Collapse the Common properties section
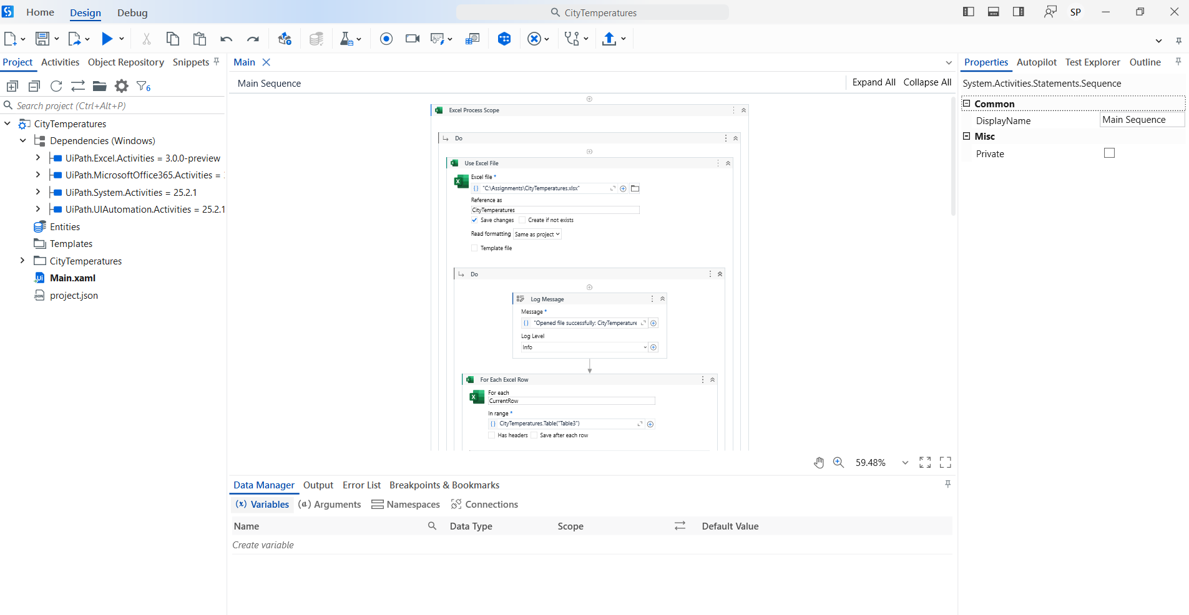 pyautogui.click(x=966, y=104)
